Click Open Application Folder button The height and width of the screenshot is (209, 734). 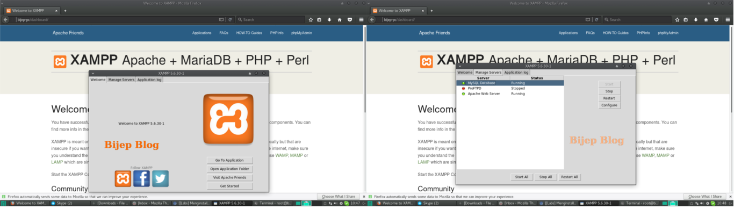coord(229,169)
